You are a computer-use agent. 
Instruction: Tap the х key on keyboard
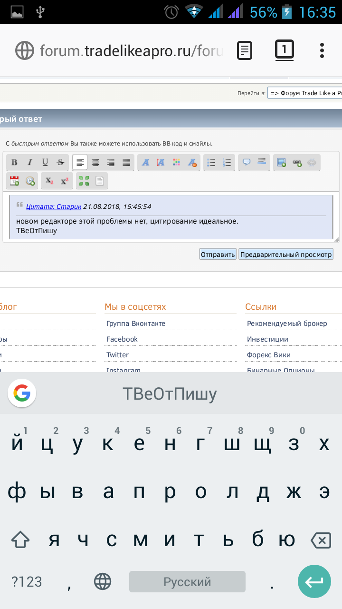tap(324, 443)
